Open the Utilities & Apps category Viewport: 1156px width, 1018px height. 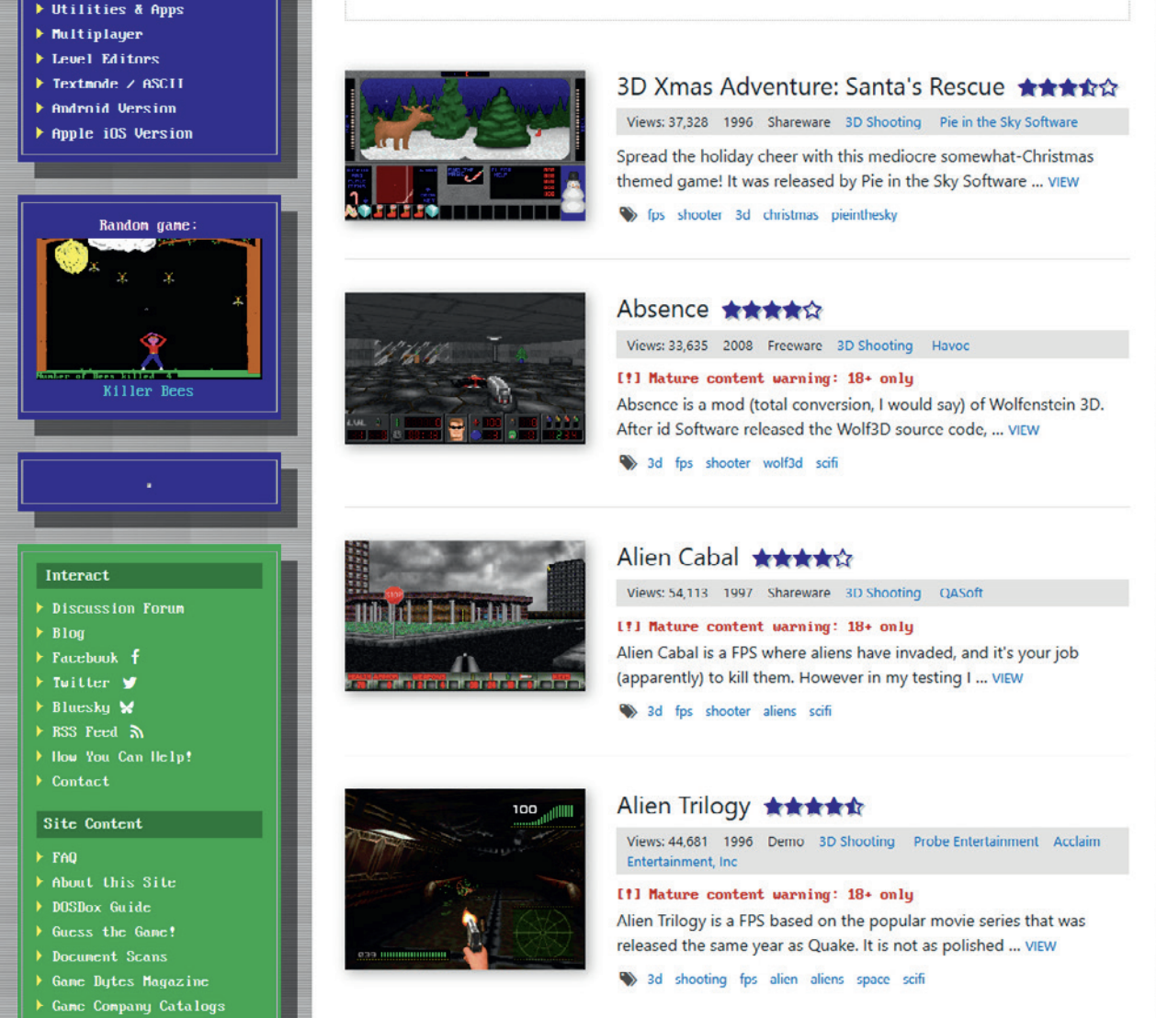(x=118, y=9)
